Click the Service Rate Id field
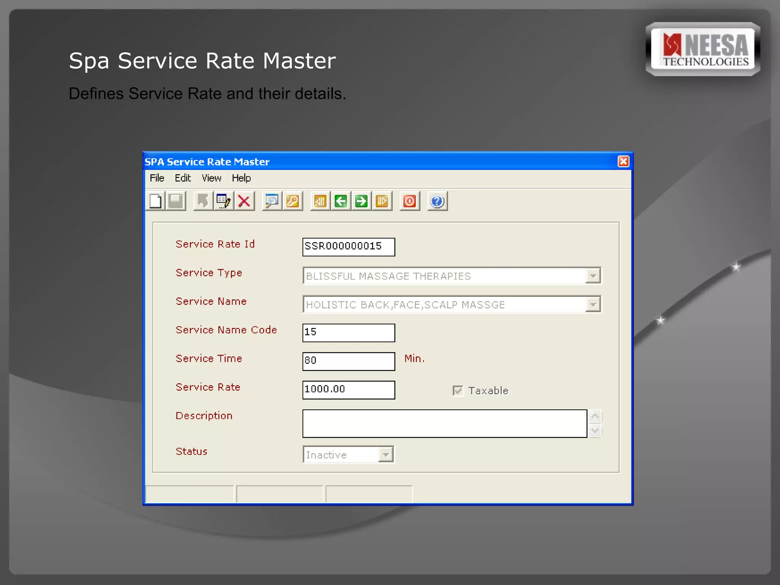 348,247
